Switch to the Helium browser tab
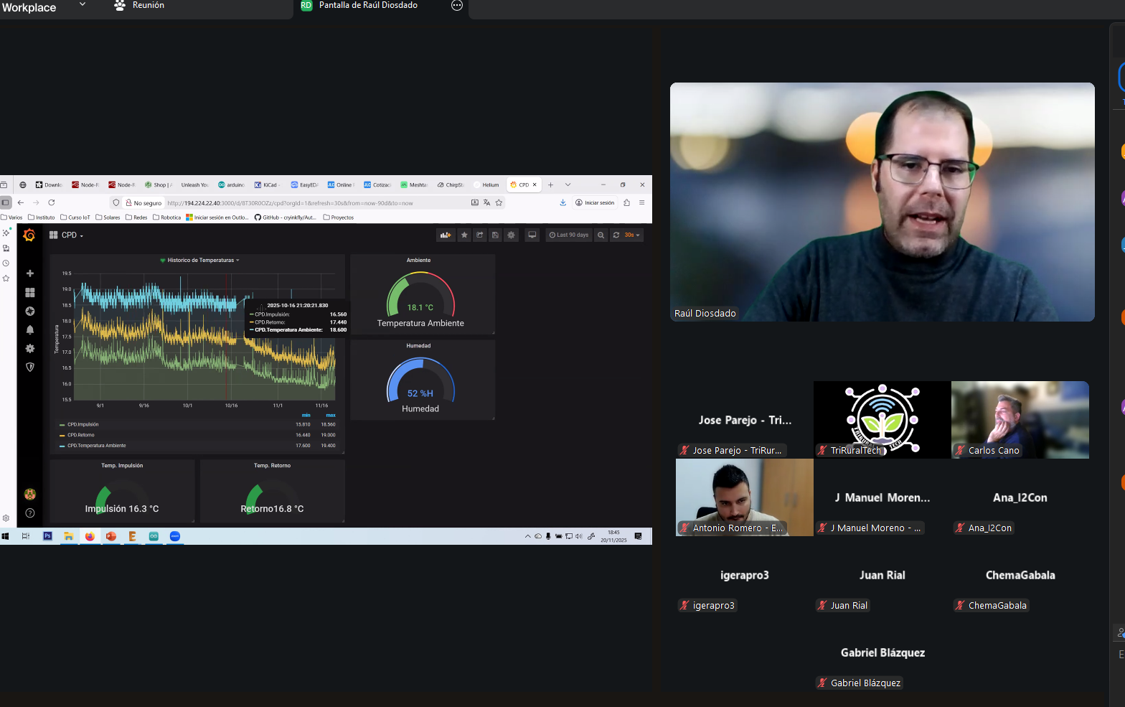 tap(488, 185)
